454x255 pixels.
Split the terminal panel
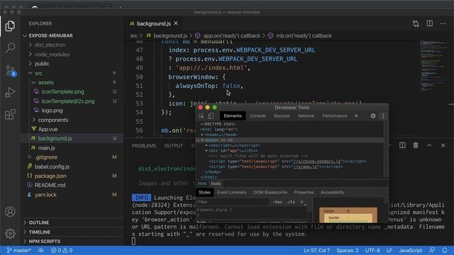pos(402,145)
